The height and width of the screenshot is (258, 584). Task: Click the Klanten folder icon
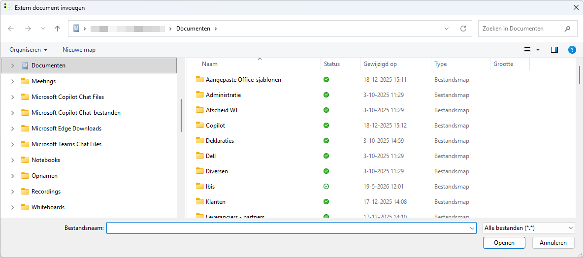pos(200,201)
